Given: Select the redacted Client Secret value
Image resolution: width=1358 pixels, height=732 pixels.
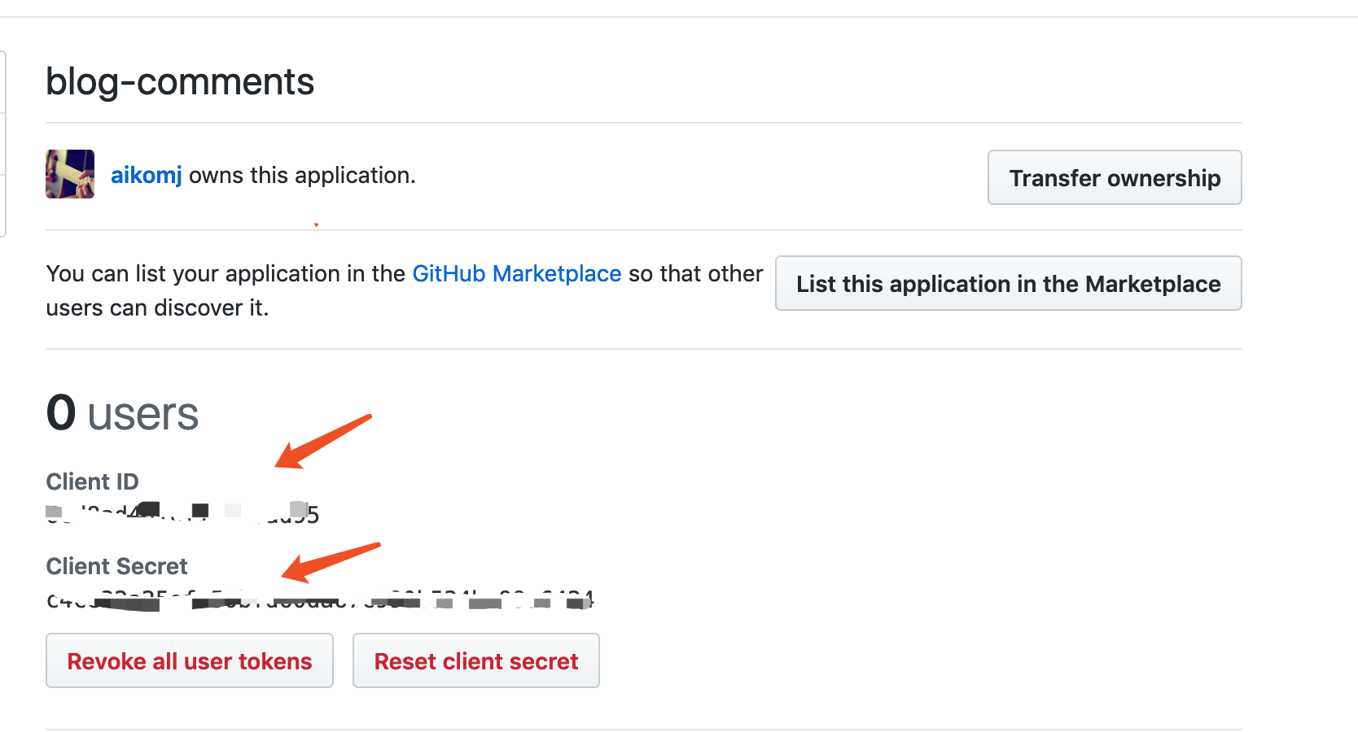Looking at the screenshot, I should tap(320, 599).
